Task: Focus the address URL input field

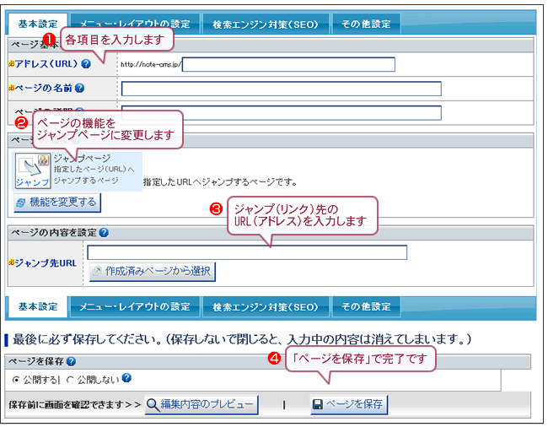Action: click(x=288, y=64)
